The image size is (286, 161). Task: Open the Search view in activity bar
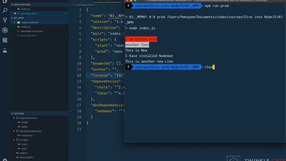tap(5, 10)
